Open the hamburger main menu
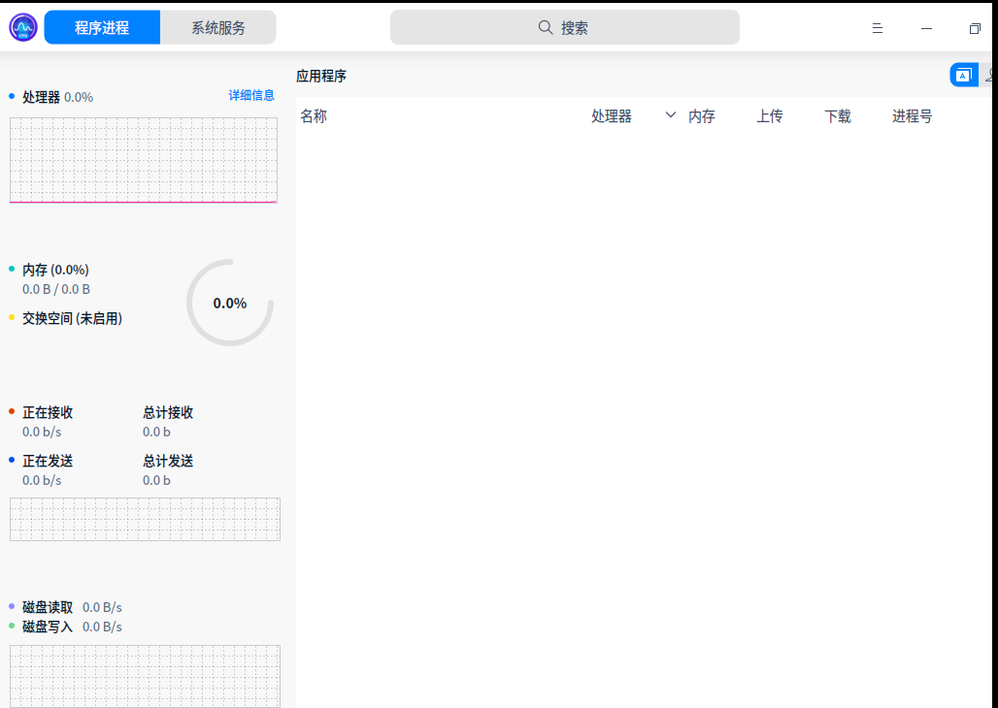This screenshot has height=708, width=998. [878, 29]
